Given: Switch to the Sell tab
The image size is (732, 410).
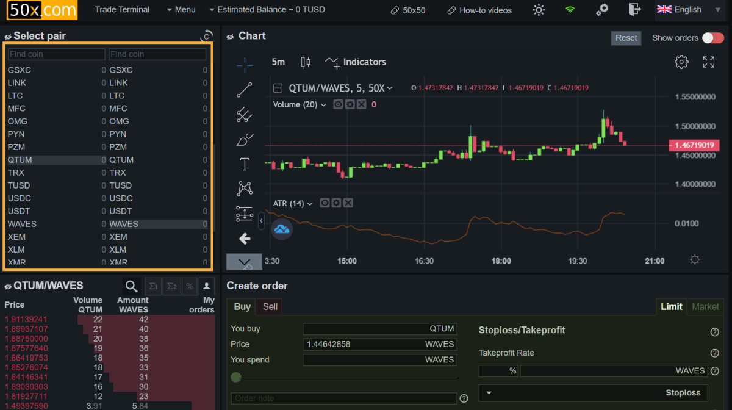Looking at the screenshot, I should pyautogui.click(x=270, y=306).
